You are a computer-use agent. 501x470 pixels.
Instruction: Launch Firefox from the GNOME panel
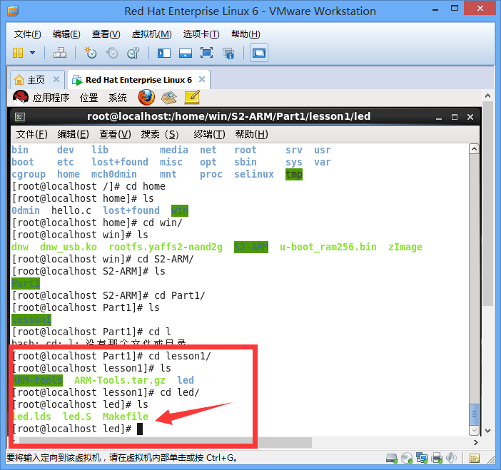click(x=146, y=98)
